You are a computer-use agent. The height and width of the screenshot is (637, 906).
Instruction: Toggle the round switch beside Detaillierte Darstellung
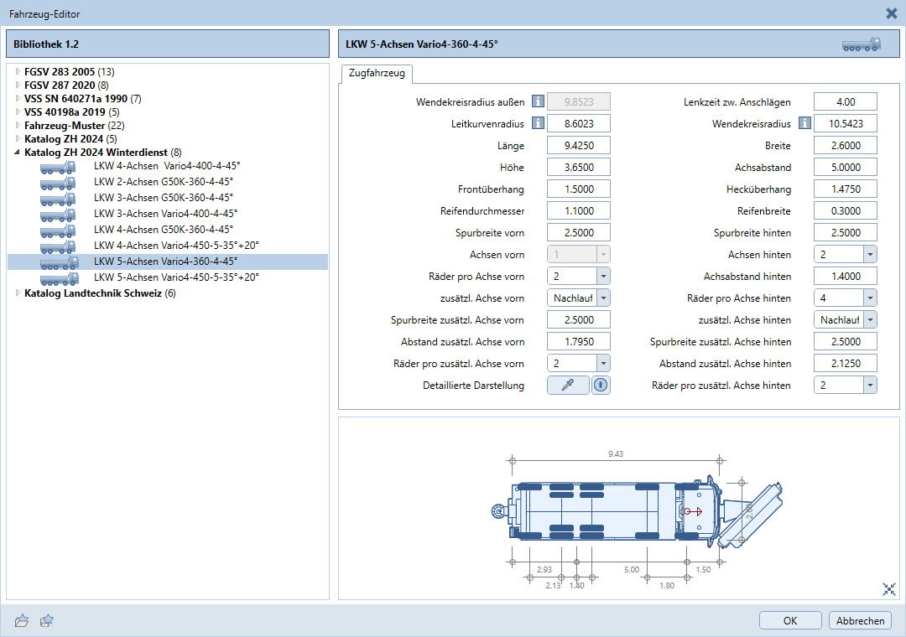pos(601,385)
